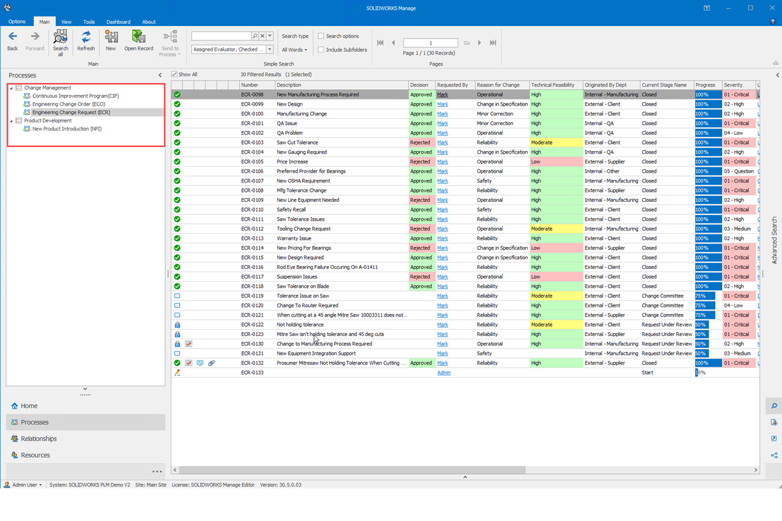Open the Dashboard ribbon tab
Viewport: 782px width, 521px height.
[119, 21]
